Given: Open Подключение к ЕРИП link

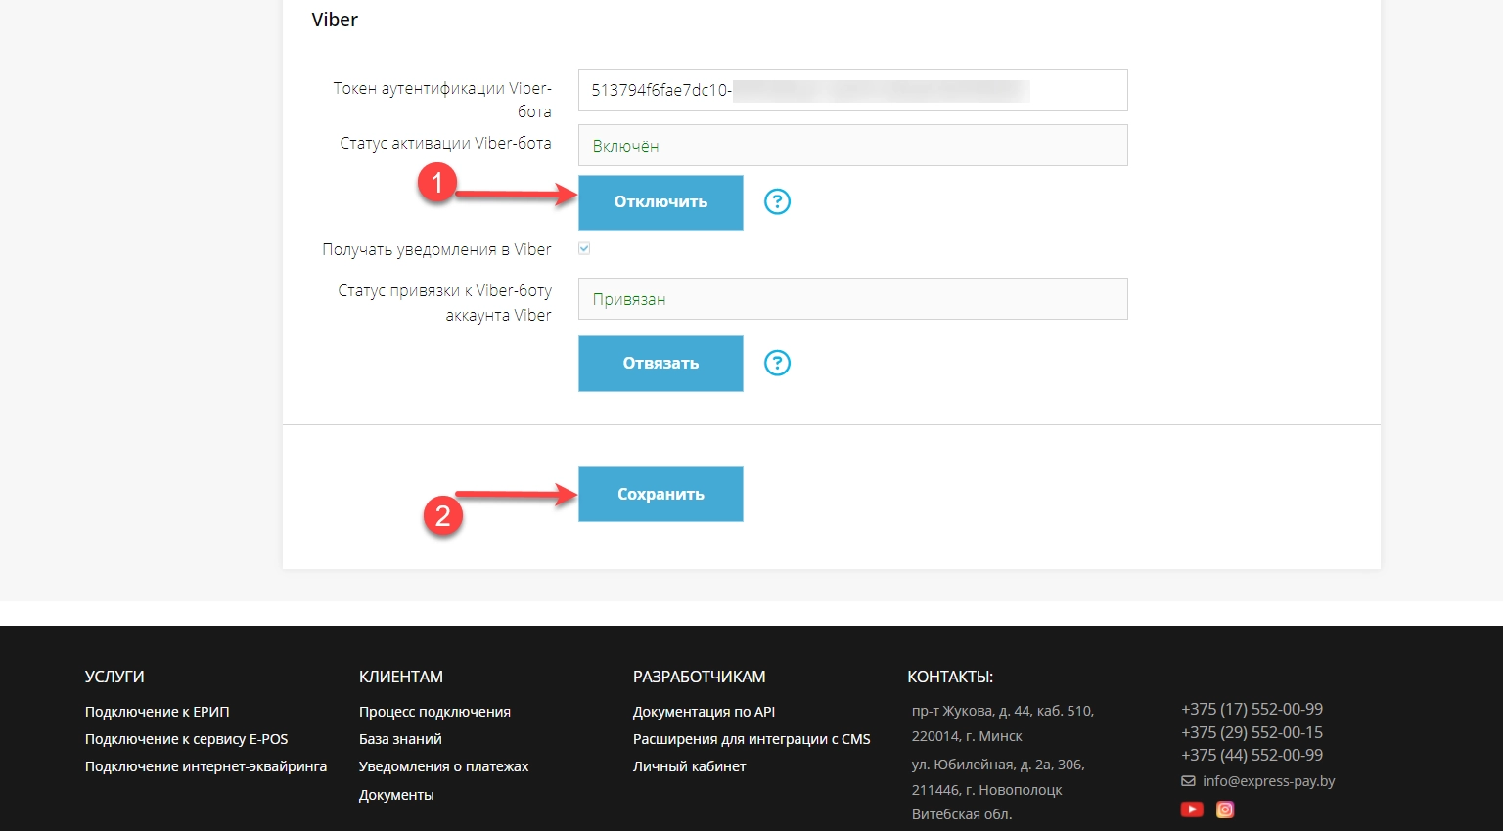Looking at the screenshot, I should [x=158, y=712].
